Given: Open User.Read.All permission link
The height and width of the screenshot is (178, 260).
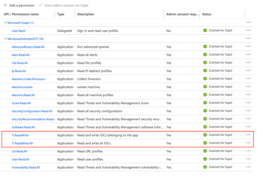Looking at the screenshot, I should (21, 159).
